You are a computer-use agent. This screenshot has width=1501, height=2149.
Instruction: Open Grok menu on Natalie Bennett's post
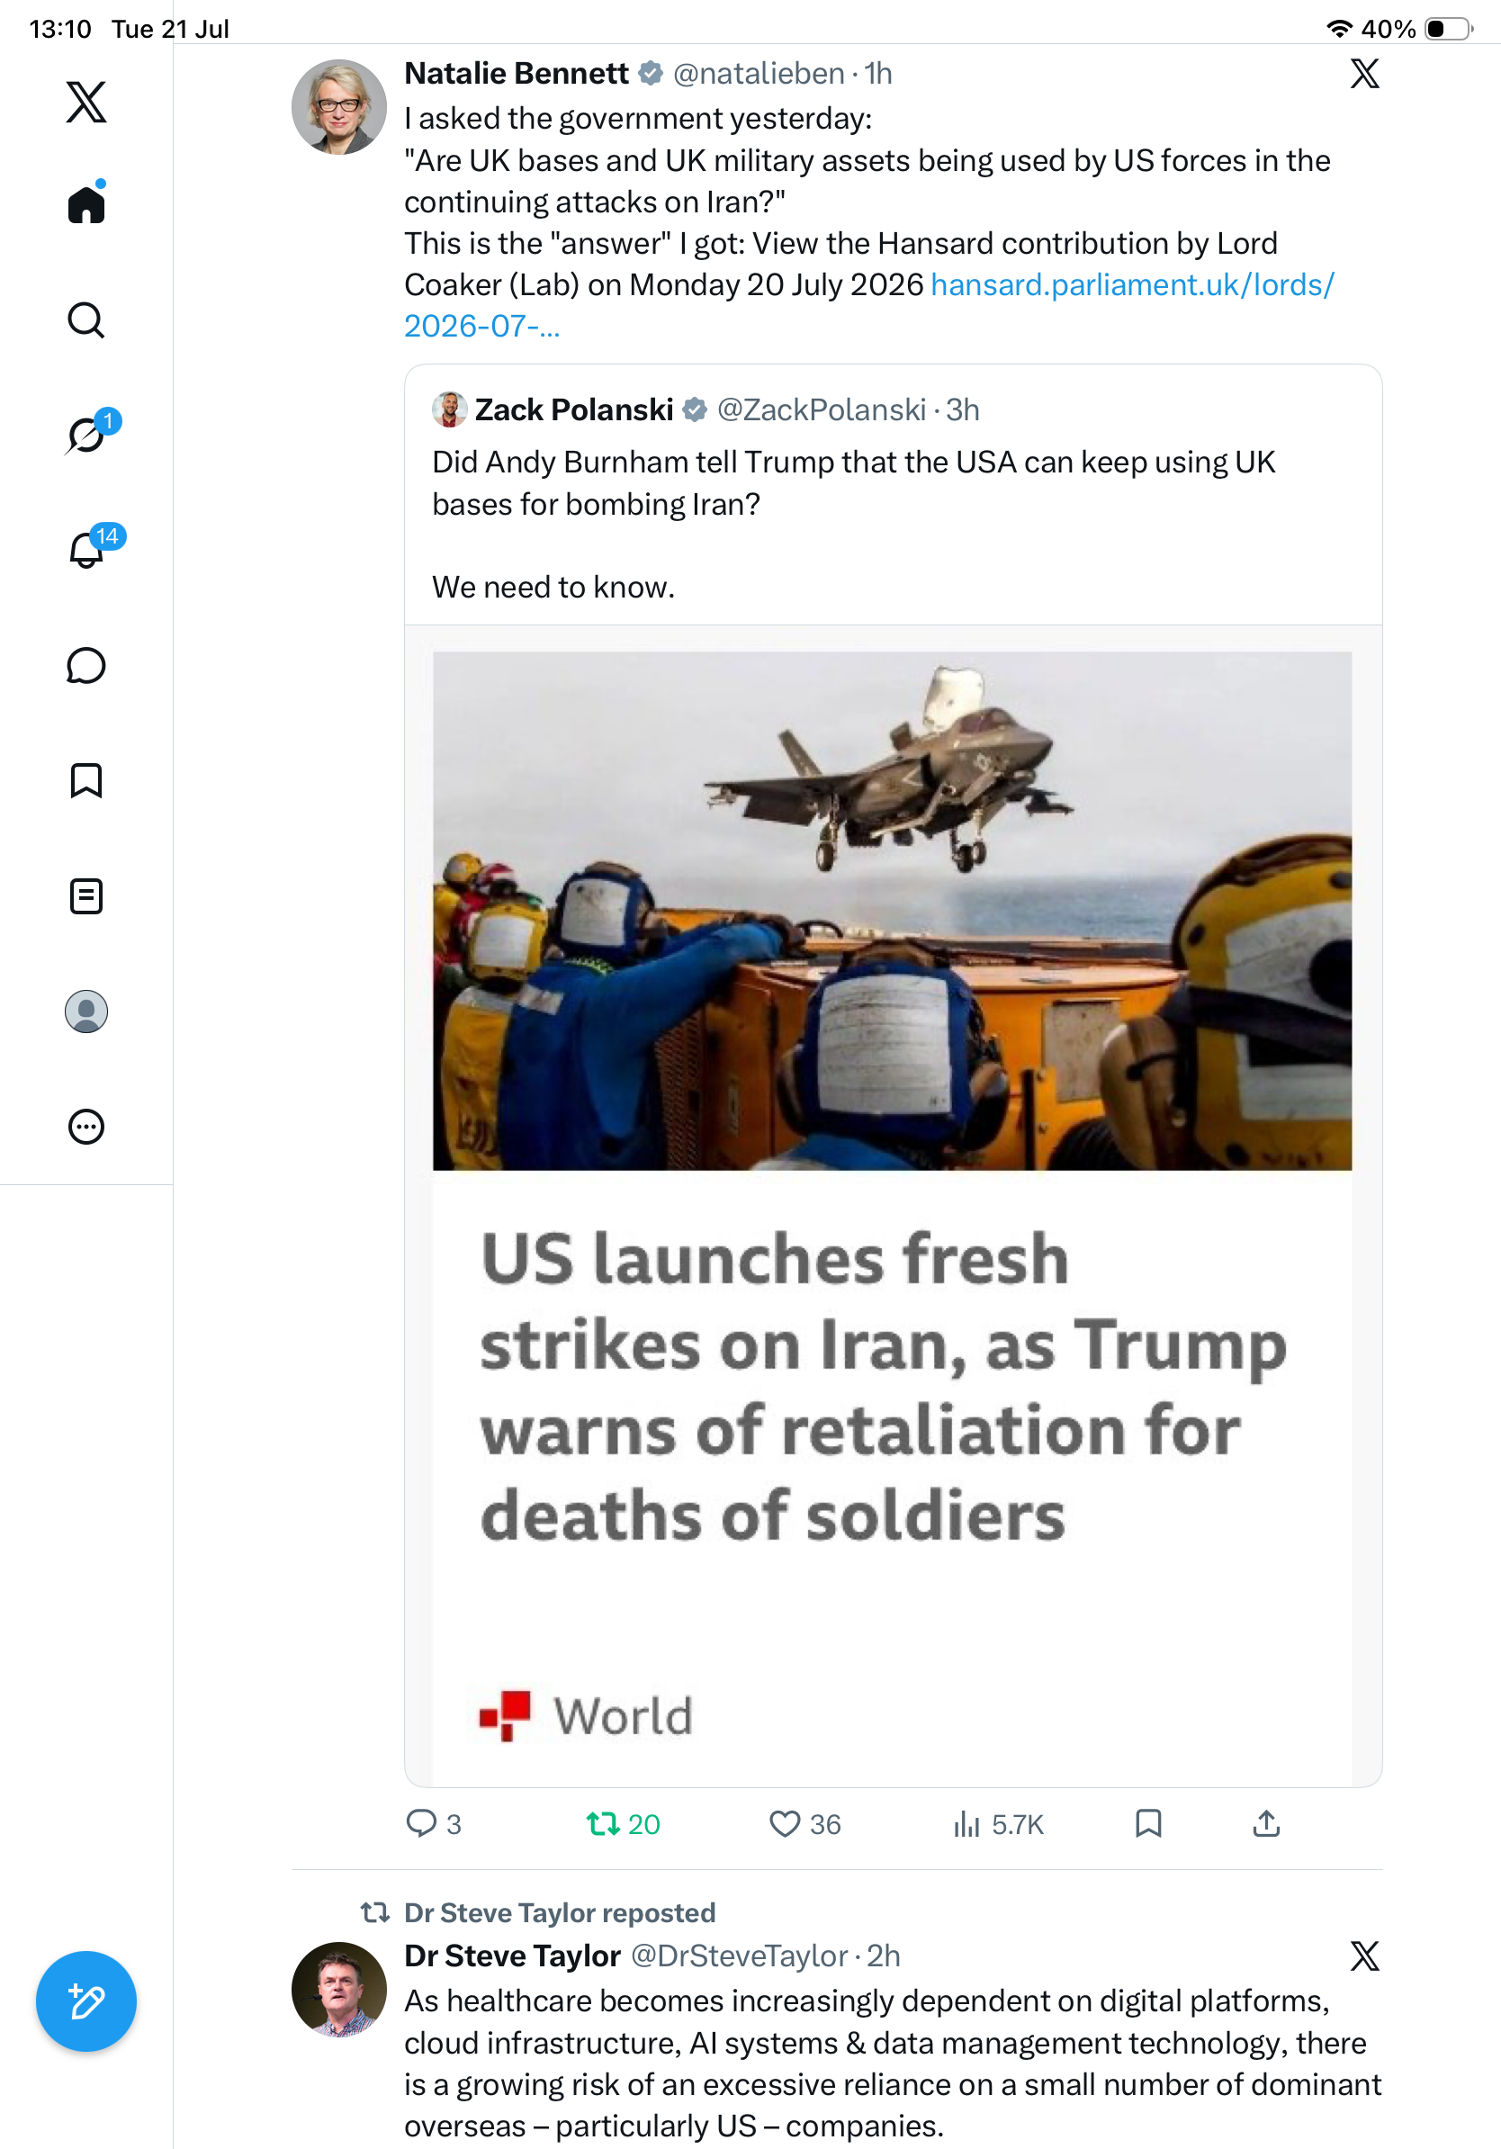(x=1364, y=73)
